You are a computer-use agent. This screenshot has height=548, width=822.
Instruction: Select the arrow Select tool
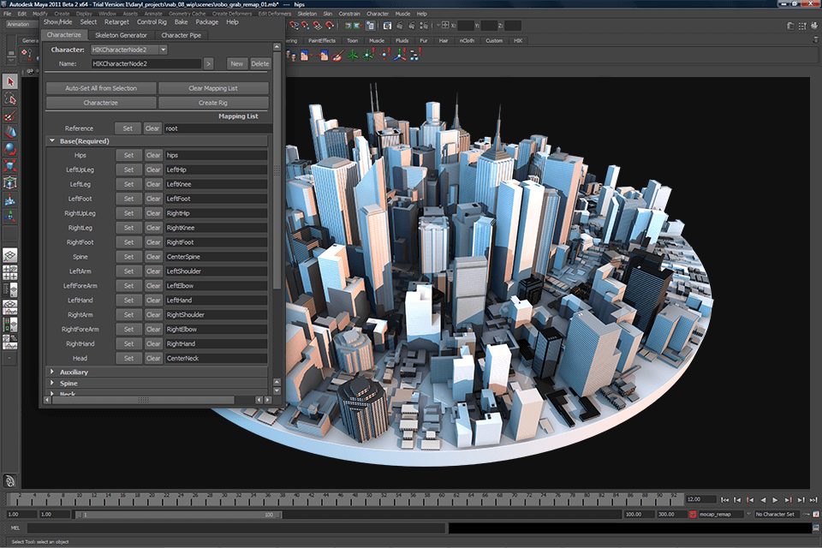coord(10,81)
